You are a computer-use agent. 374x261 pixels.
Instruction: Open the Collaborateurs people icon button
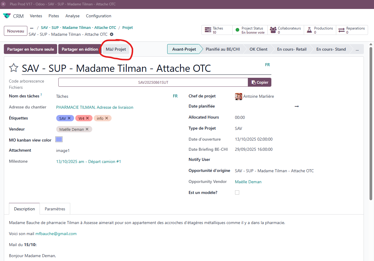coord(273,30)
